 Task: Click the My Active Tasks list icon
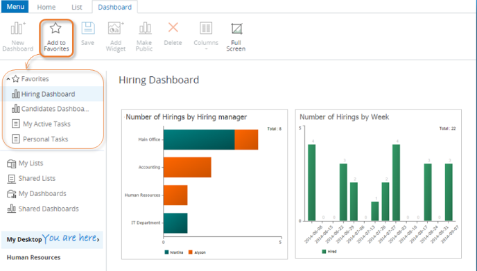coord(15,124)
